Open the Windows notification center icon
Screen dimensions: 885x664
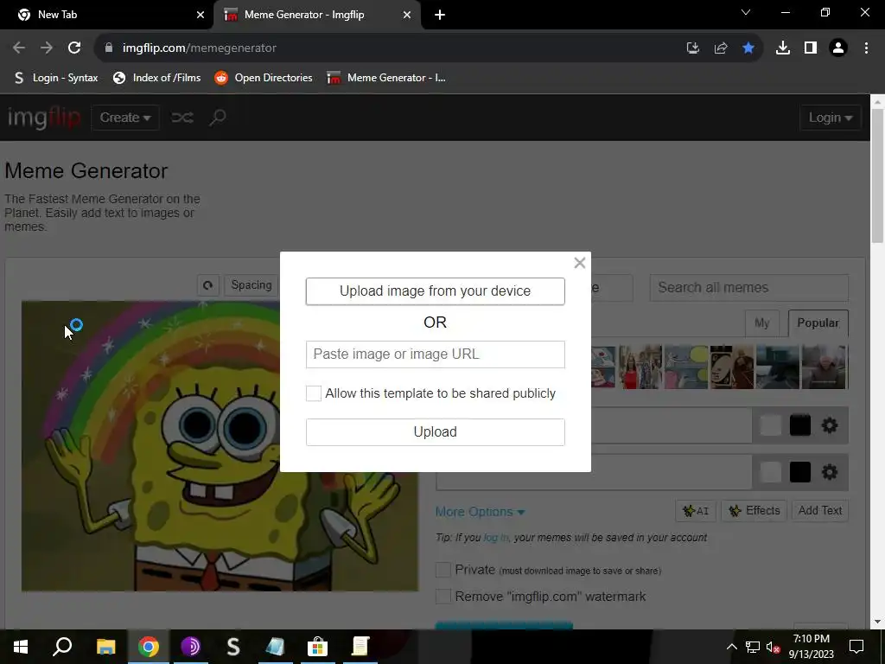pos(856,647)
